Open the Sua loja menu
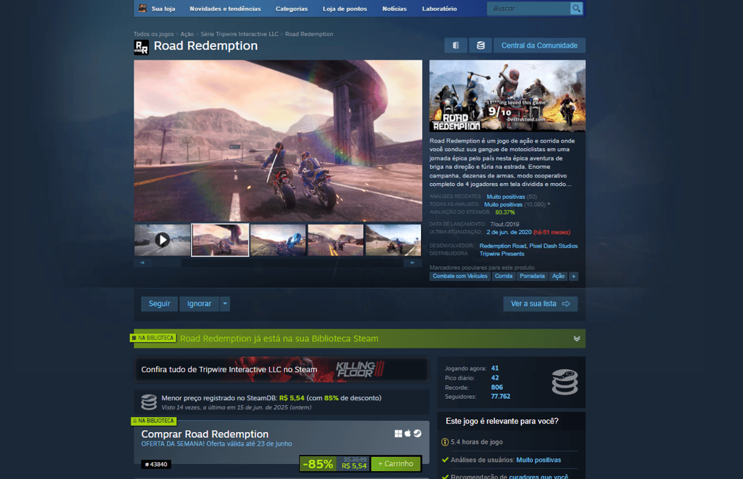This screenshot has width=743, height=479. (163, 9)
